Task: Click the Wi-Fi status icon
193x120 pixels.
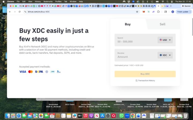Action: (x=163, y=2)
